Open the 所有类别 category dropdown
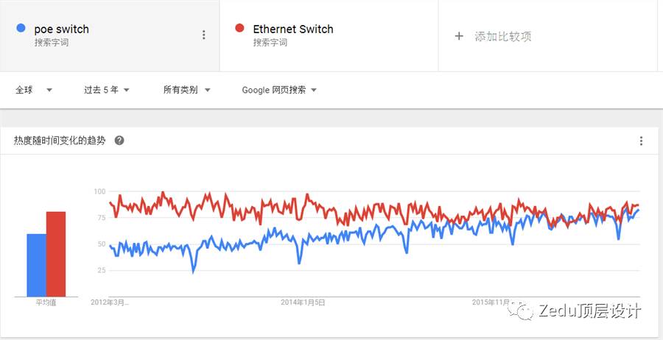663x340 pixels. (x=187, y=90)
